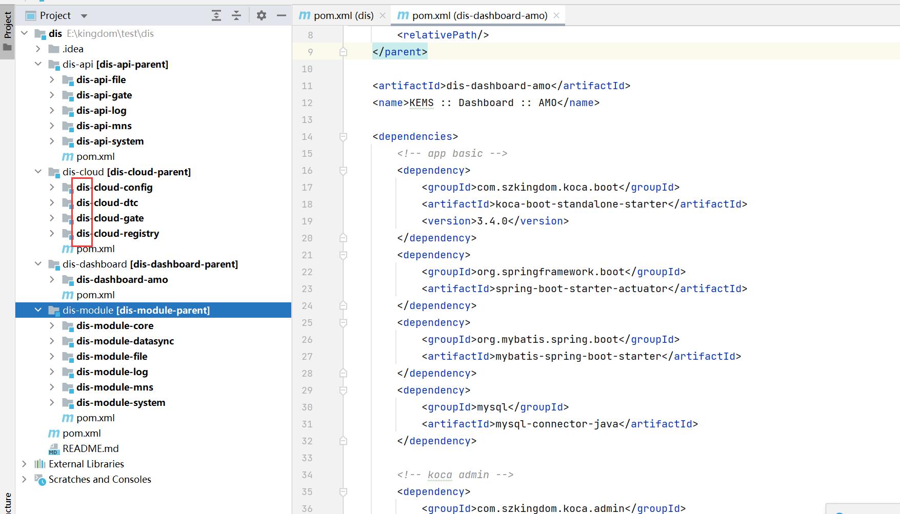Screen dimensions: 900x514
Task: Fold the mysql dependency block at line 29
Action: tap(343, 390)
